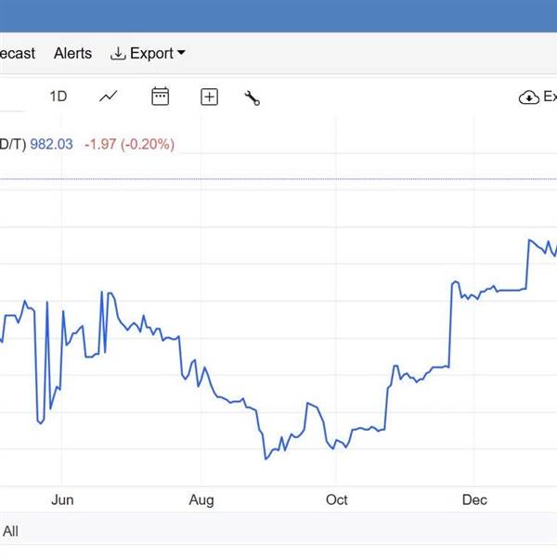
Task: Click the Dec label on the time axis
Action: 474,500
